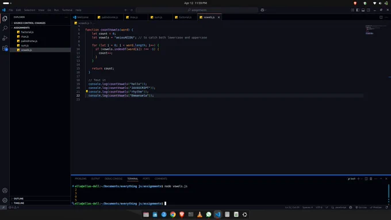Viewport: 391px width, 220px height.
Task: Click the split editor icon
Action: click(381, 17)
